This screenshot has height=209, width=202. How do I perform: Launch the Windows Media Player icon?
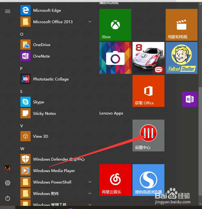(25, 171)
